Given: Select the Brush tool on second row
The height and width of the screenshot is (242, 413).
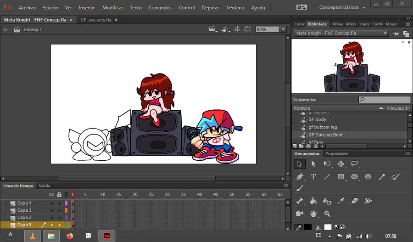Looking at the screenshot, I should coord(300,188).
